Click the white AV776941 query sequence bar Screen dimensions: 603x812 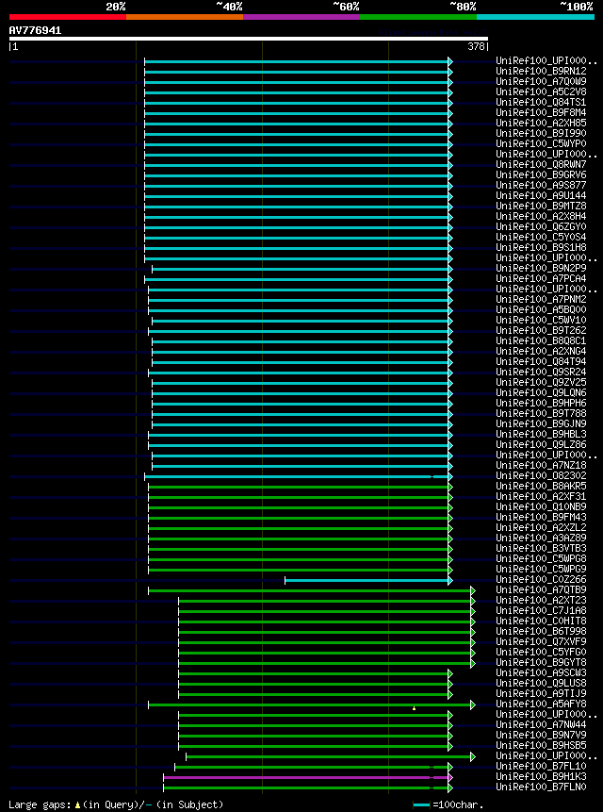point(248,39)
